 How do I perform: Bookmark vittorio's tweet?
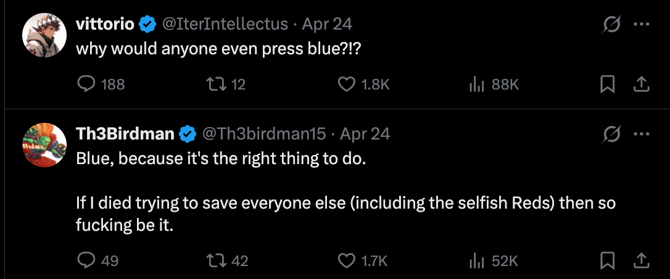click(608, 85)
